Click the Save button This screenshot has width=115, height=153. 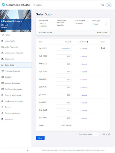point(40,138)
